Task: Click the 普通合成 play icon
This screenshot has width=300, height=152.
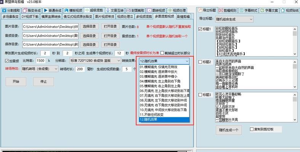Action: (45, 10)
